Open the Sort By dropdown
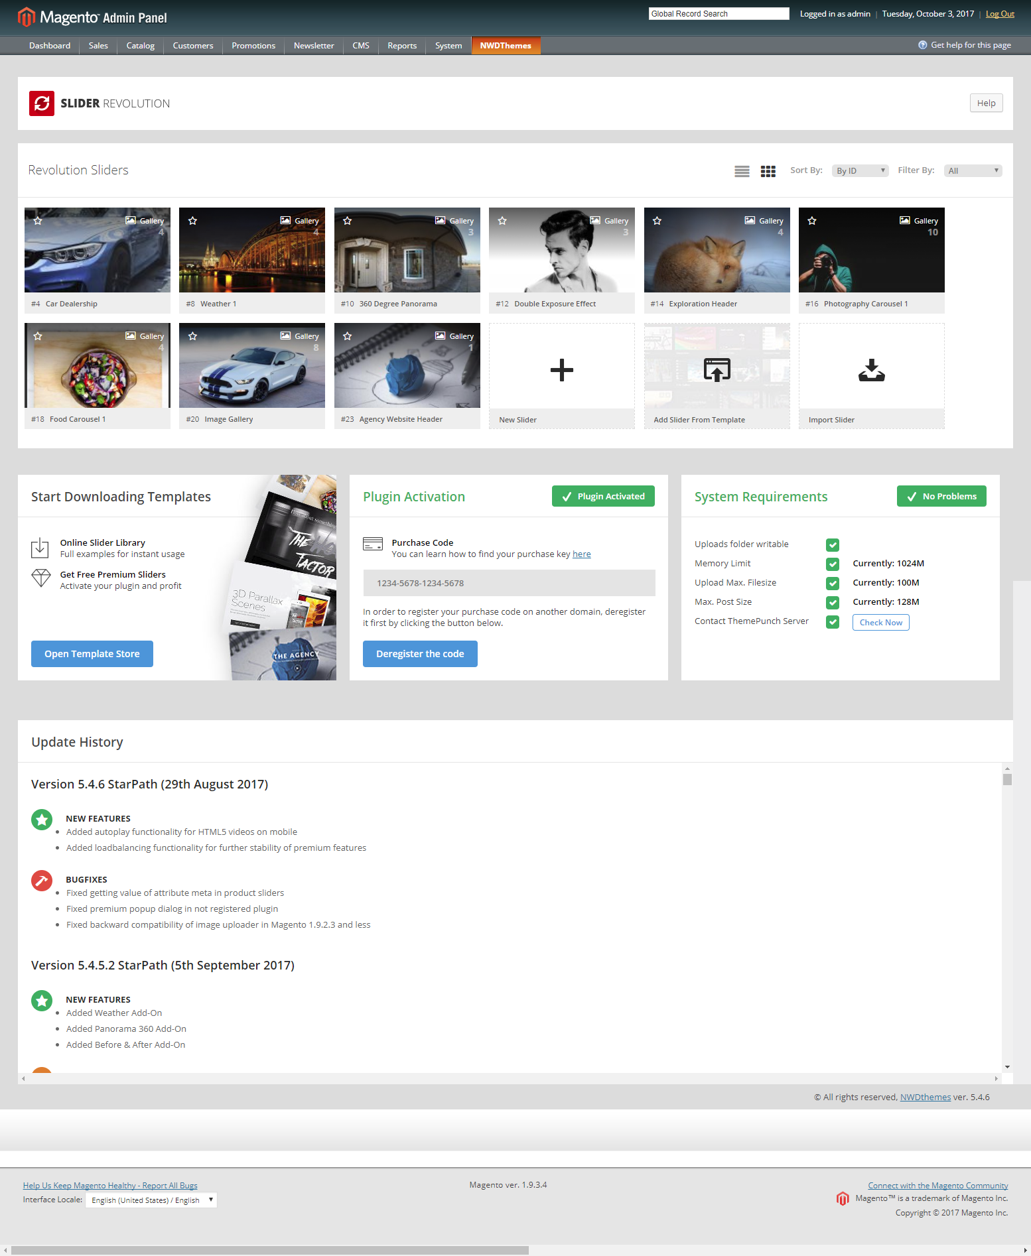 [860, 171]
